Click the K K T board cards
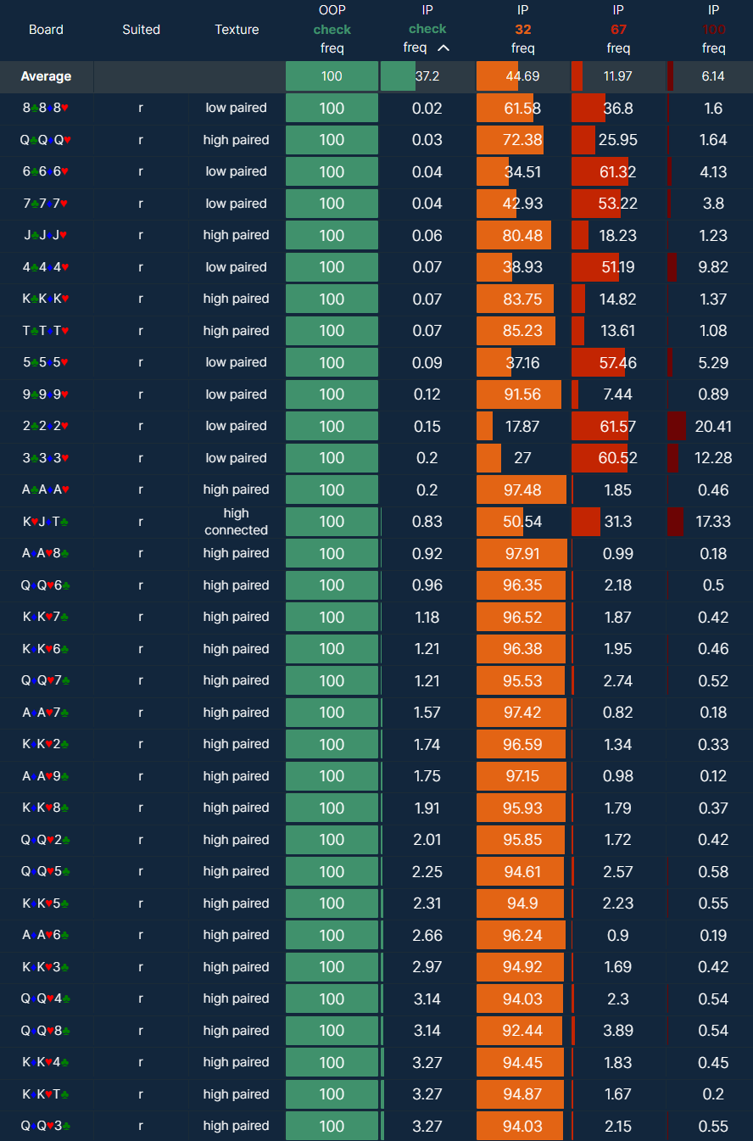This screenshot has width=753, height=1141. pyautogui.click(x=46, y=1094)
